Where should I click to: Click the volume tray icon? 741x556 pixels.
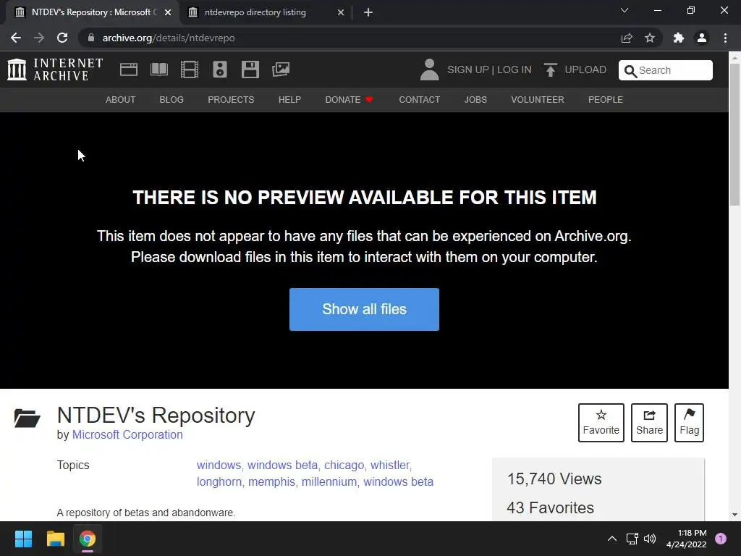[650, 539]
